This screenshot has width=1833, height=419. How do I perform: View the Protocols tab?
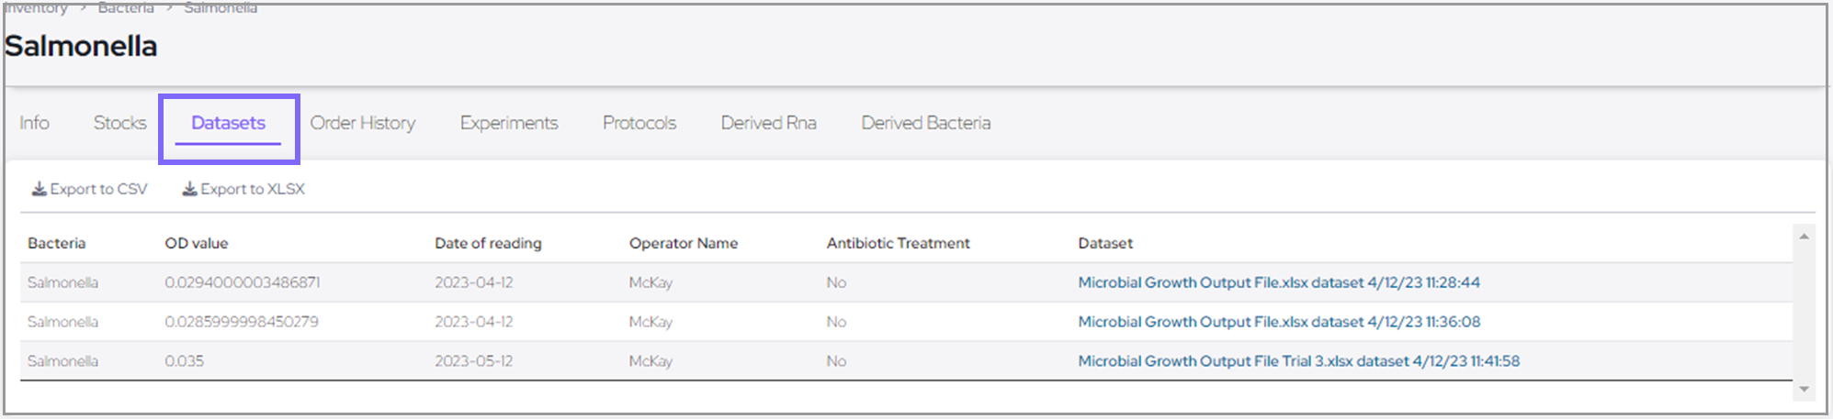639,123
